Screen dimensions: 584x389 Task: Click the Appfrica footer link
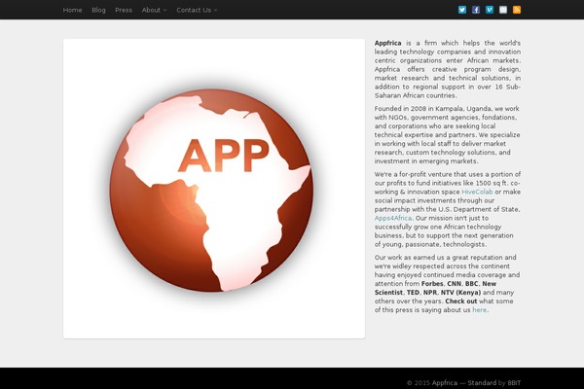click(x=445, y=382)
